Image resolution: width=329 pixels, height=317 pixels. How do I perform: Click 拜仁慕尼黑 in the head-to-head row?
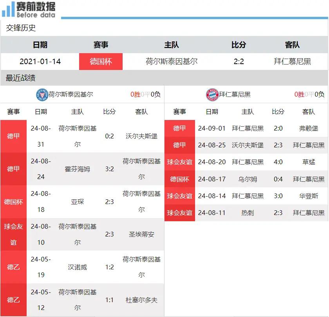[292, 61]
